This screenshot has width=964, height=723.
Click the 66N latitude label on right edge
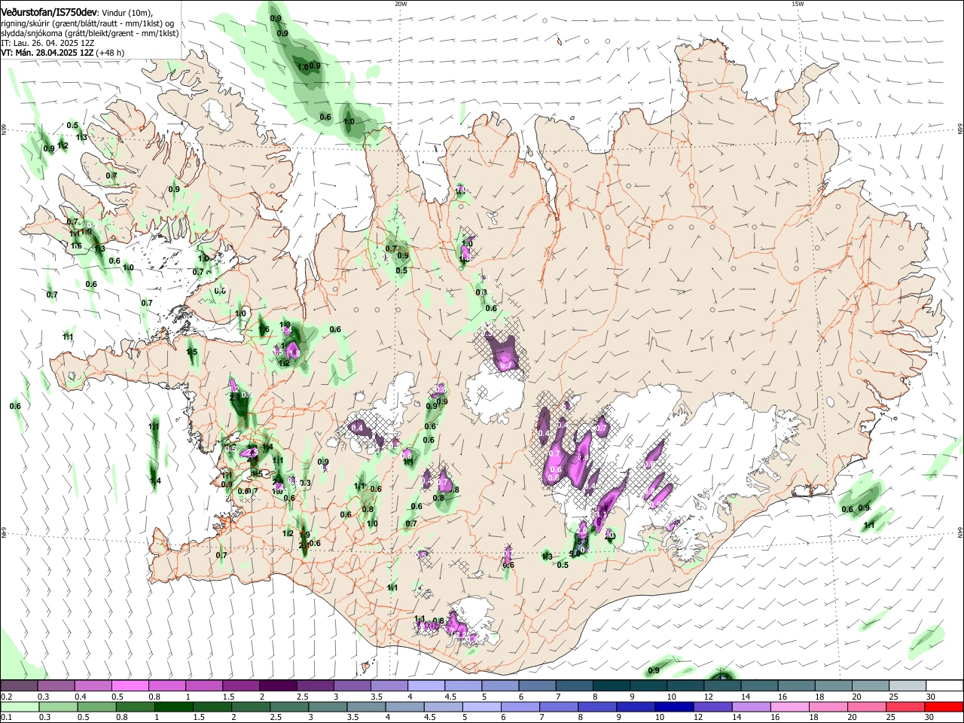pos(960,130)
